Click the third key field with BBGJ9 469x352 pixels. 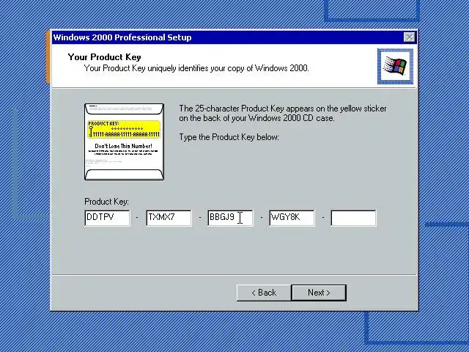[230, 218]
